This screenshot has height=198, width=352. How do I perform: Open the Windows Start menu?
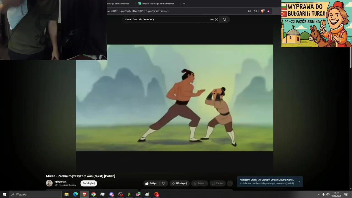(x=4, y=194)
